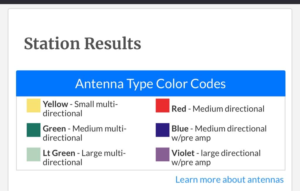This screenshot has height=191, width=300.
Task: Select the dark blue color swatch
Action: [162, 130]
